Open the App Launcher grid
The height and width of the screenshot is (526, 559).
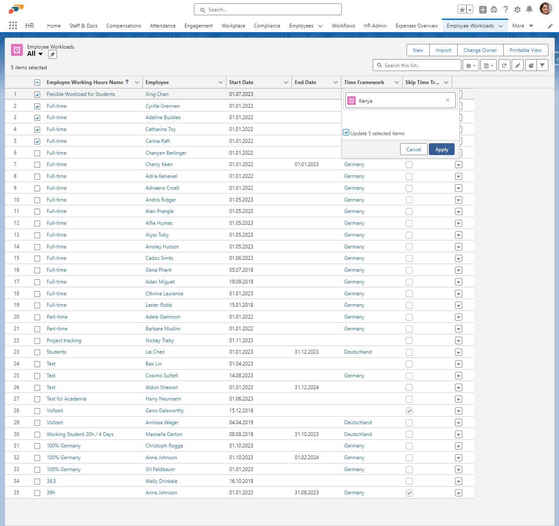tap(13, 25)
